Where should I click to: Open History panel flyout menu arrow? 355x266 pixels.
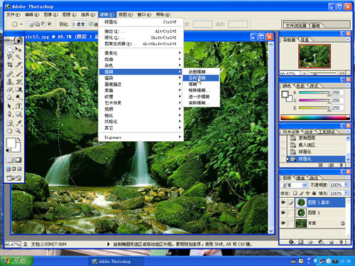click(348, 131)
